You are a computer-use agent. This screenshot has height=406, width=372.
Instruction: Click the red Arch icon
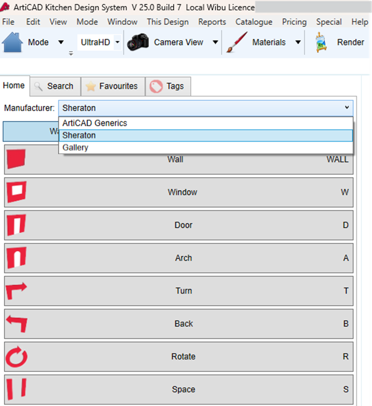click(16, 258)
